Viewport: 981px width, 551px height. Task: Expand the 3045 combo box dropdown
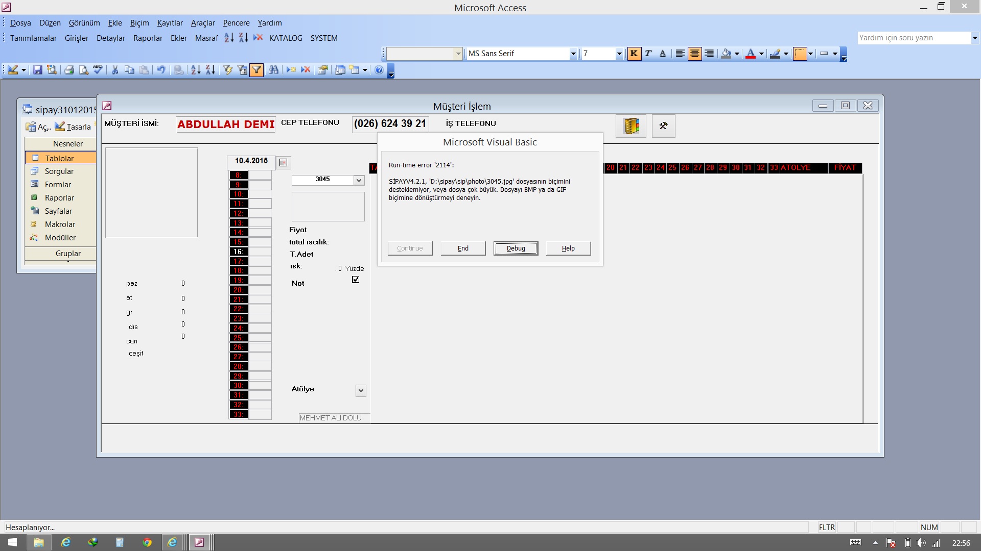click(359, 180)
